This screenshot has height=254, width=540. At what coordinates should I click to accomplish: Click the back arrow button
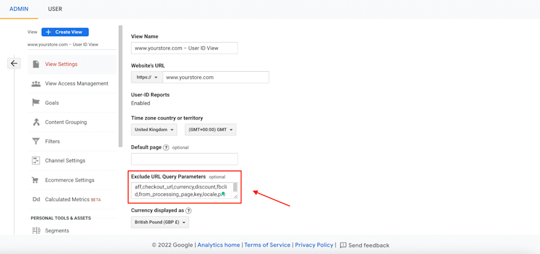point(14,63)
